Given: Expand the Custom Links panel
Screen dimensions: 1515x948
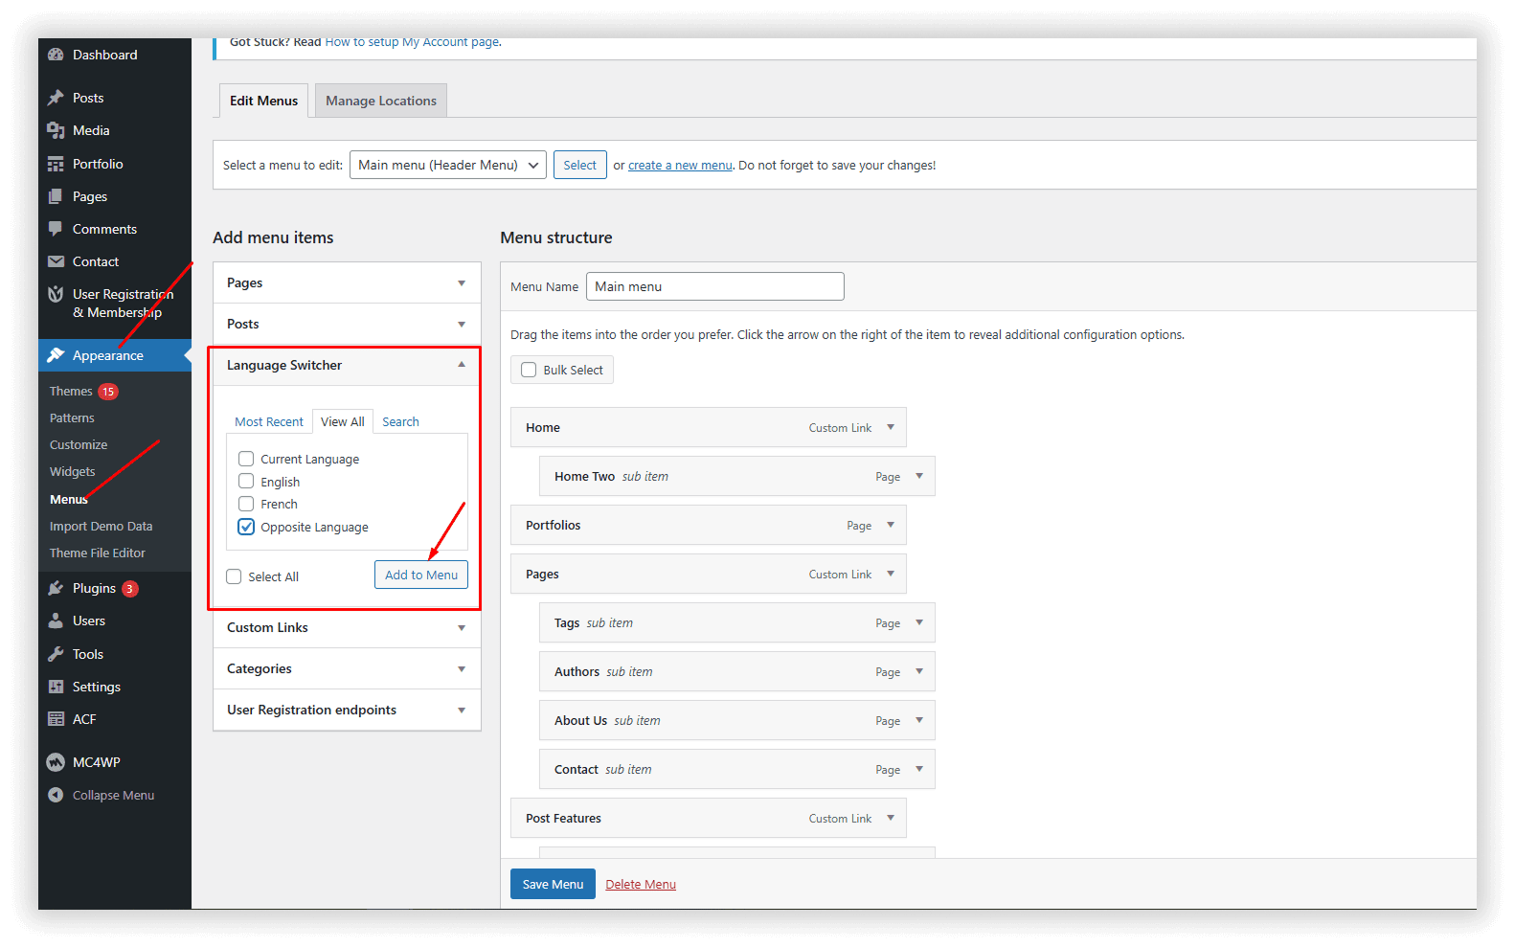Looking at the screenshot, I should tap(346, 627).
